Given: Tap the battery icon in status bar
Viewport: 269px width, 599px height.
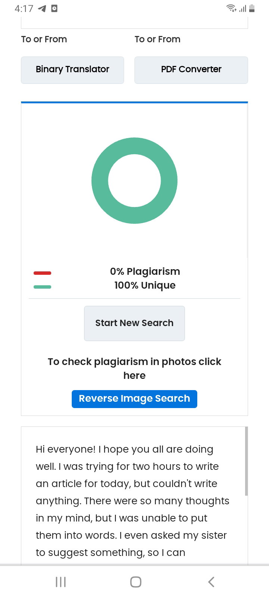Looking at the screenshot, I should point(252,8).
